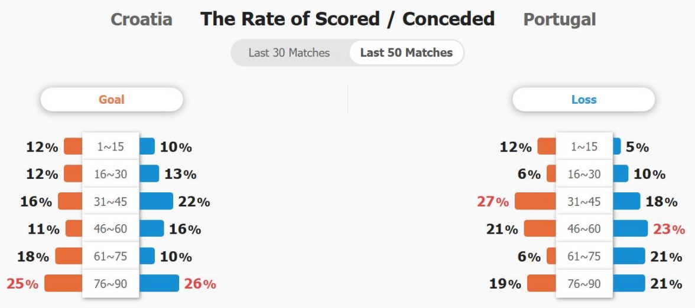Click Croatia's 27% loss bar for 31~45
The width and height of the screenshot is (695, 308).
click(x=535, y=201)
